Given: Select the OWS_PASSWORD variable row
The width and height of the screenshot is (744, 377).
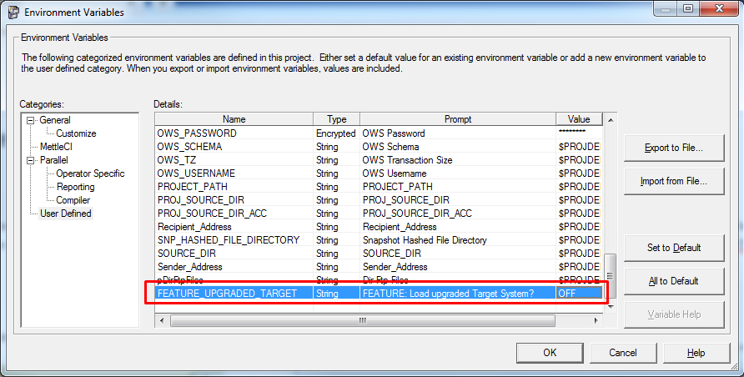Looking at the screenshot, I should click(234, 133).
